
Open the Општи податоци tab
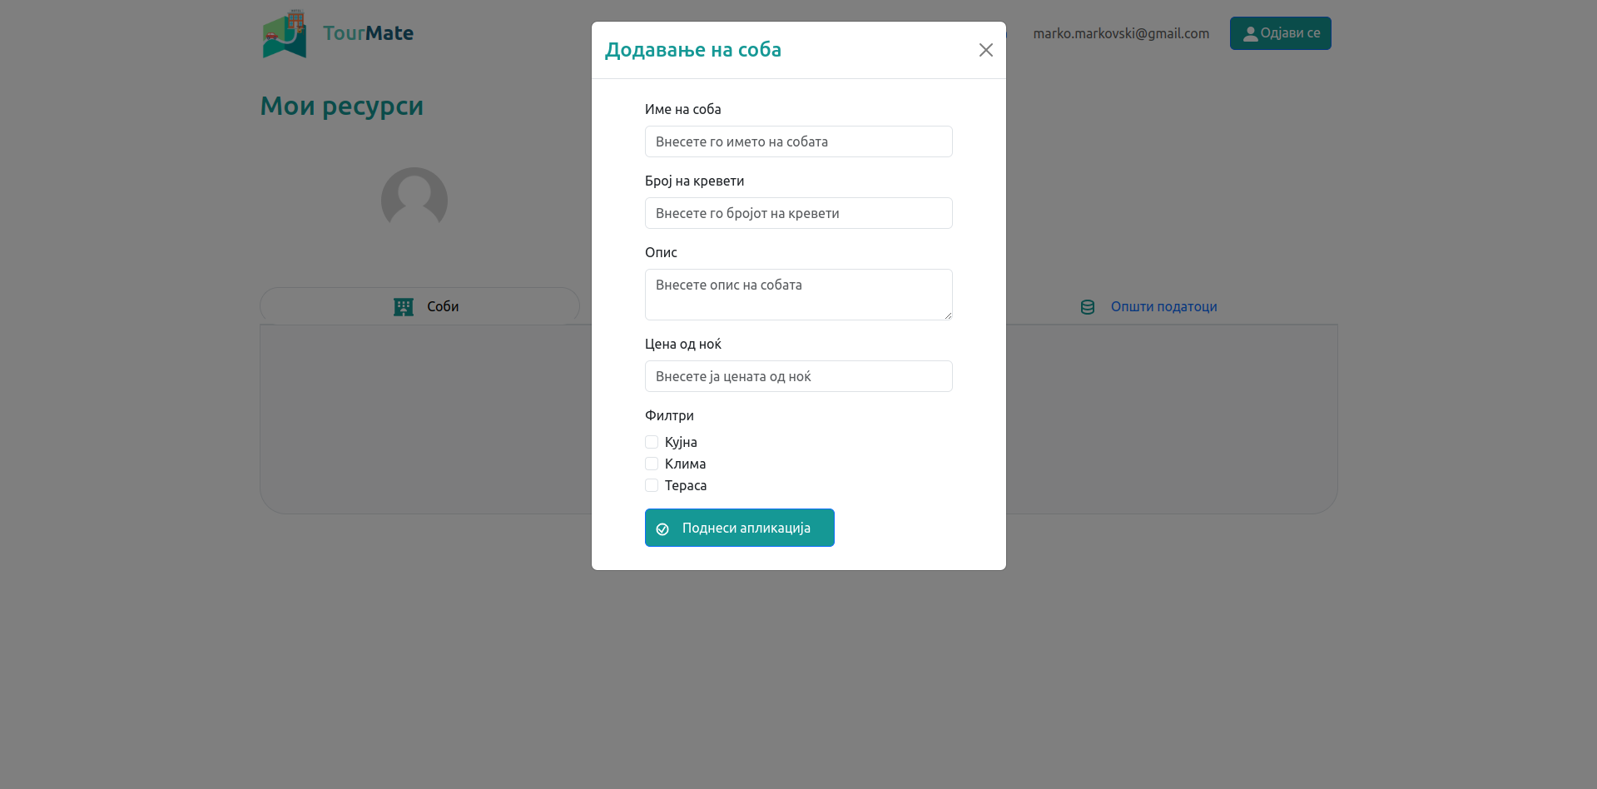[1163, 307]
